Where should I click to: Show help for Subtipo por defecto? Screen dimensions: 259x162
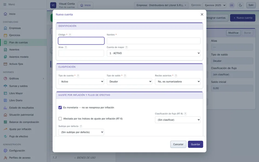[x=81, y=126]
